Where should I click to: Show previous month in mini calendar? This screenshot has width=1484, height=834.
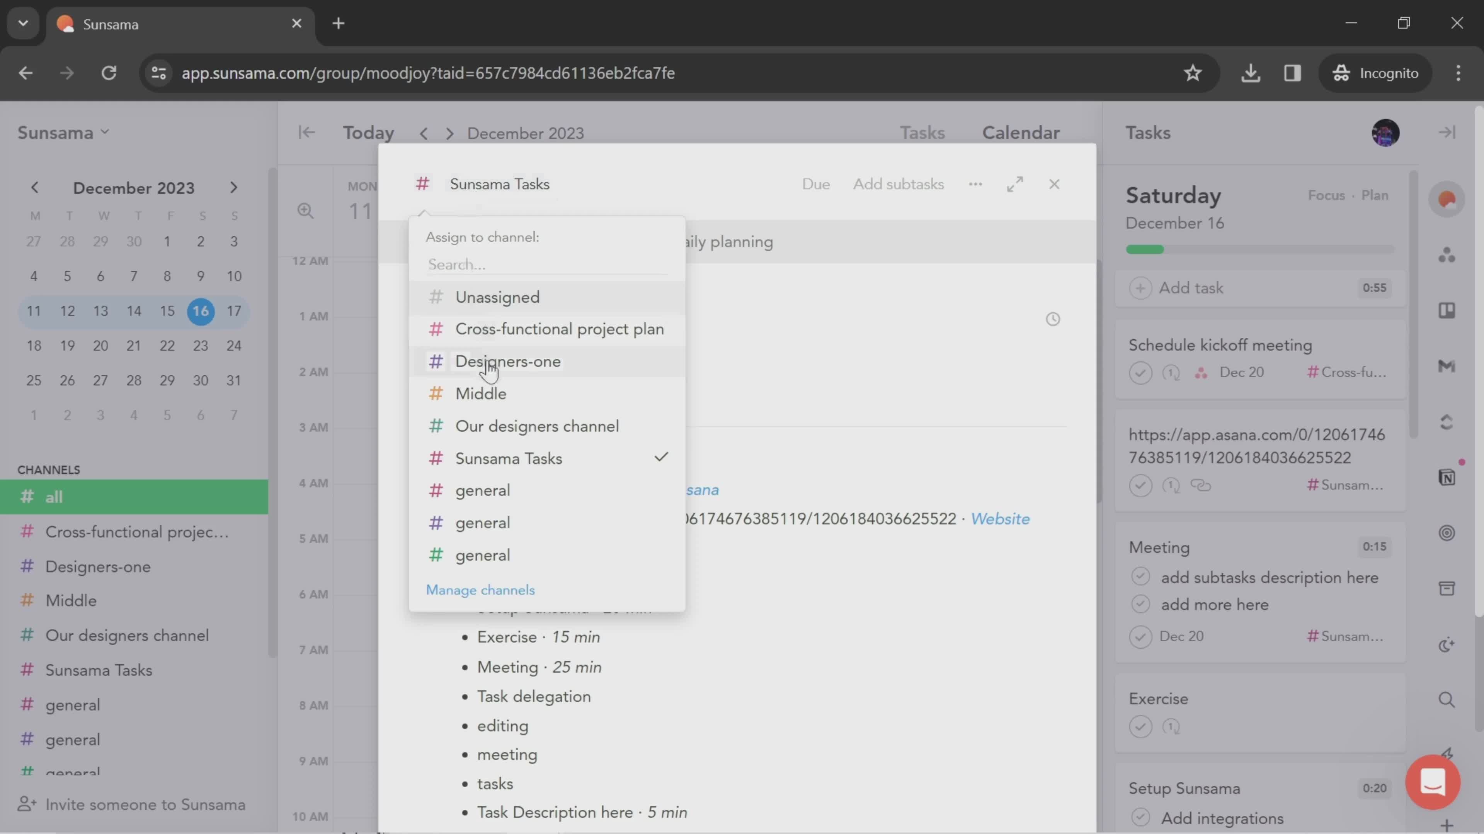click(x=34, y=188)
